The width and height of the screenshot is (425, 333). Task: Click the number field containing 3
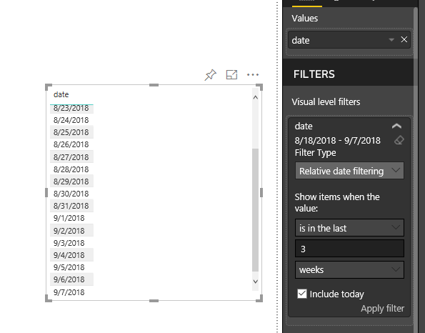(x=349, y=249)
